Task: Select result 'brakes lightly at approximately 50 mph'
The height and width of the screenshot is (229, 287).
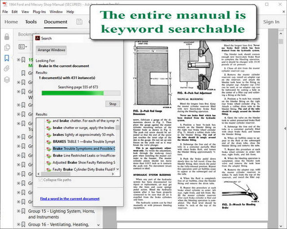Action: coord(84,135)
